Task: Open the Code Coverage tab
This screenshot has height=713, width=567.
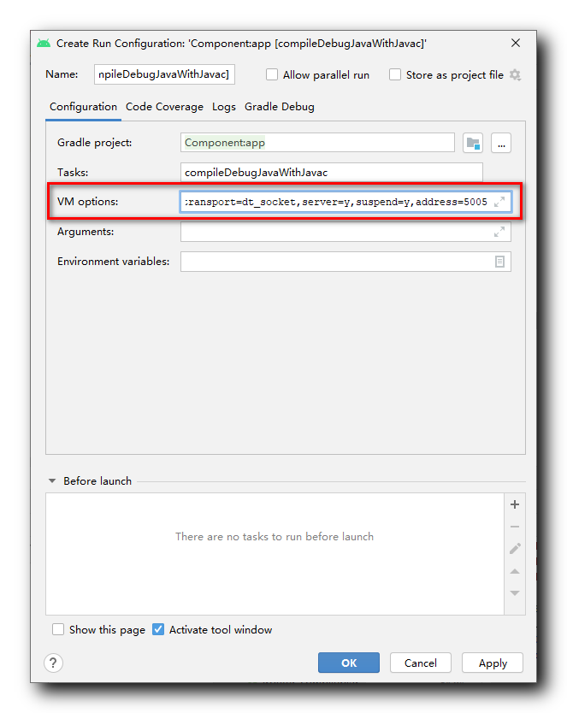Action: pyautogui.click(x=164, y=107)
